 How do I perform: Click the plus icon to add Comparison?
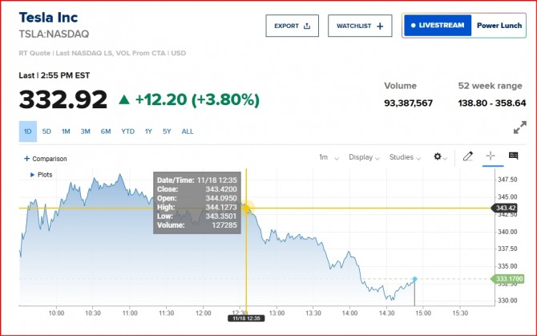[26, 159]
